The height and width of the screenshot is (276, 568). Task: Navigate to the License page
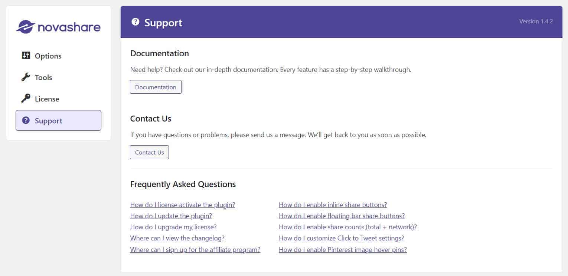coord(47,99)
